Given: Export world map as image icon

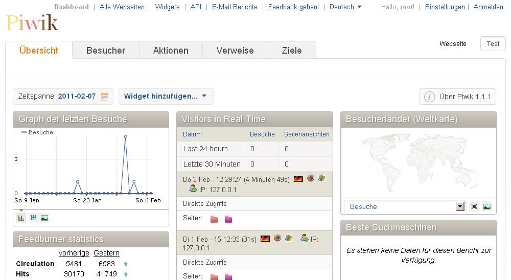Looking at the screenshot, I should pyautogui.click(x=487, y=206).
